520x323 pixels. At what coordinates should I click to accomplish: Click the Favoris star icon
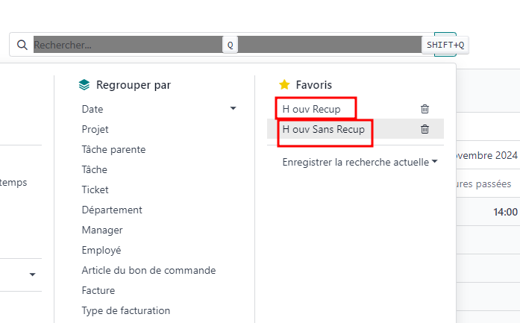tap(284, 85)
